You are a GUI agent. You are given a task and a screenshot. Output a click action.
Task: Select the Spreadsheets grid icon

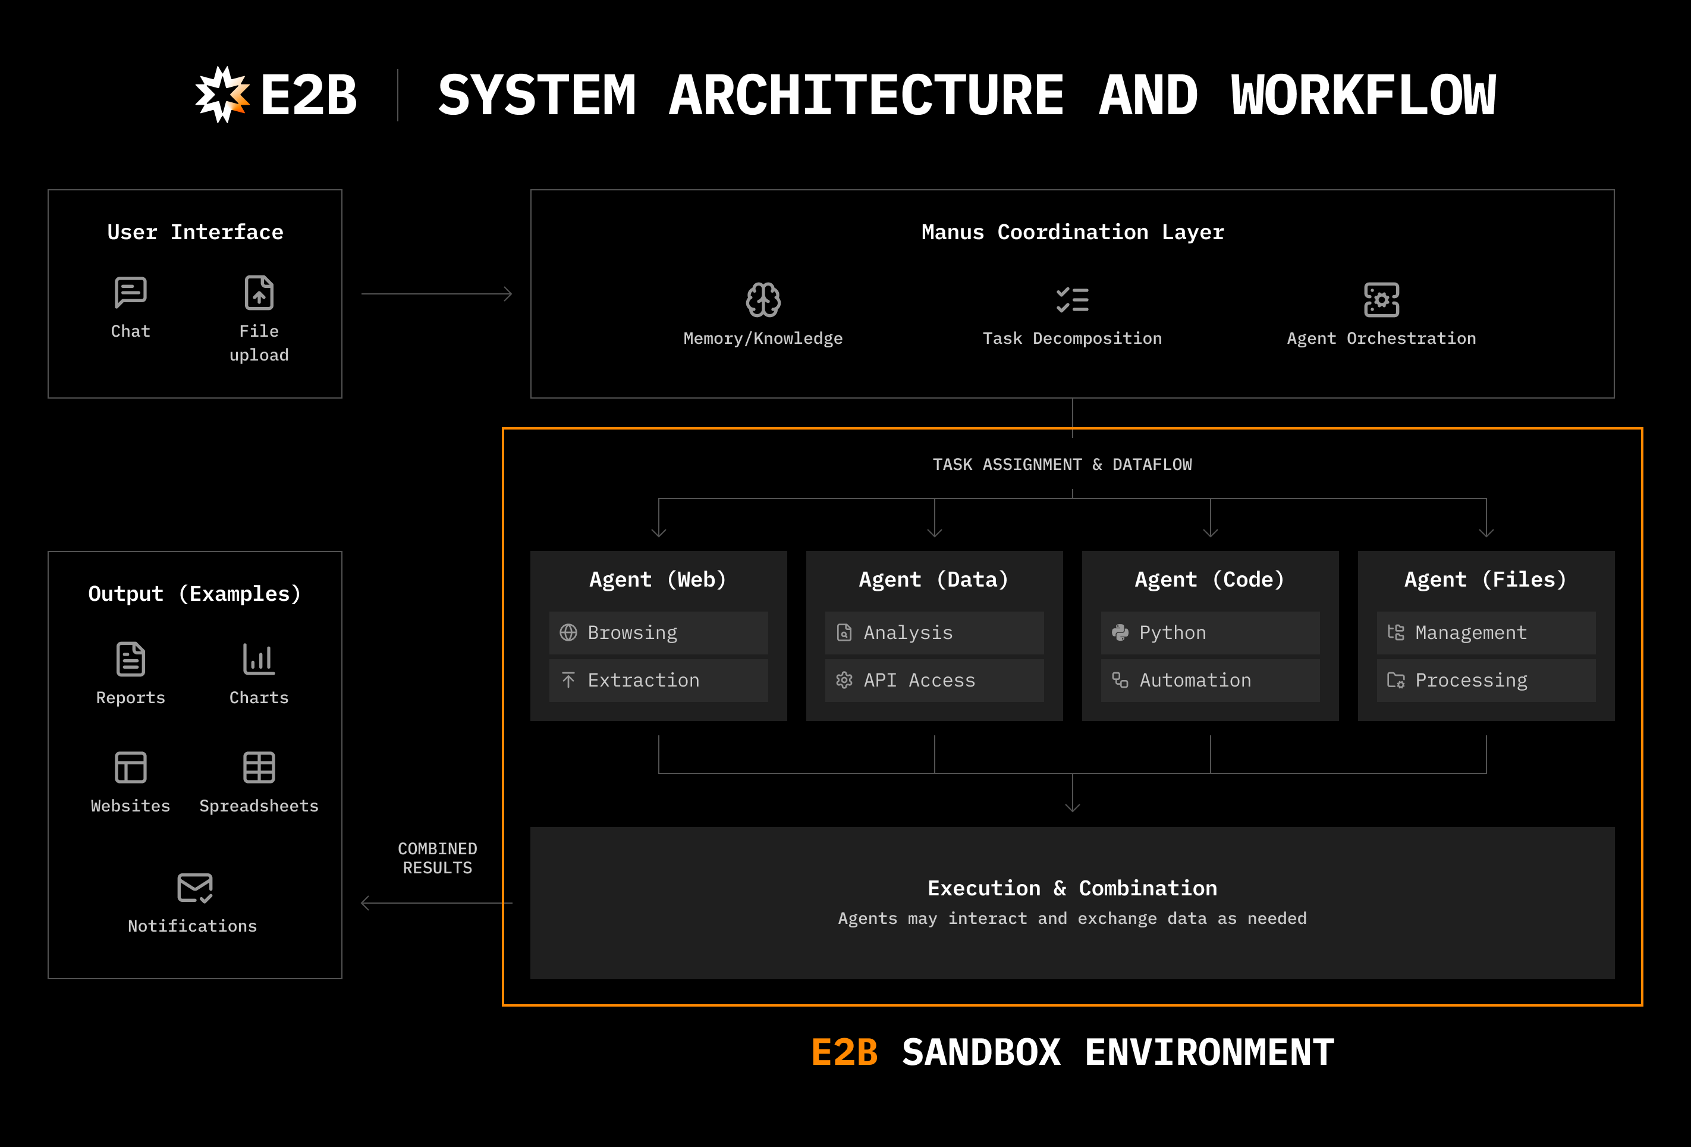coord(258,767)
